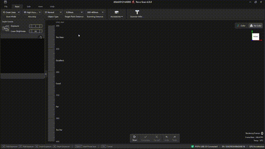The height and width of the screenshot is (149, 265).
Task: Open the Accessories menu icon
Action: 117,12
